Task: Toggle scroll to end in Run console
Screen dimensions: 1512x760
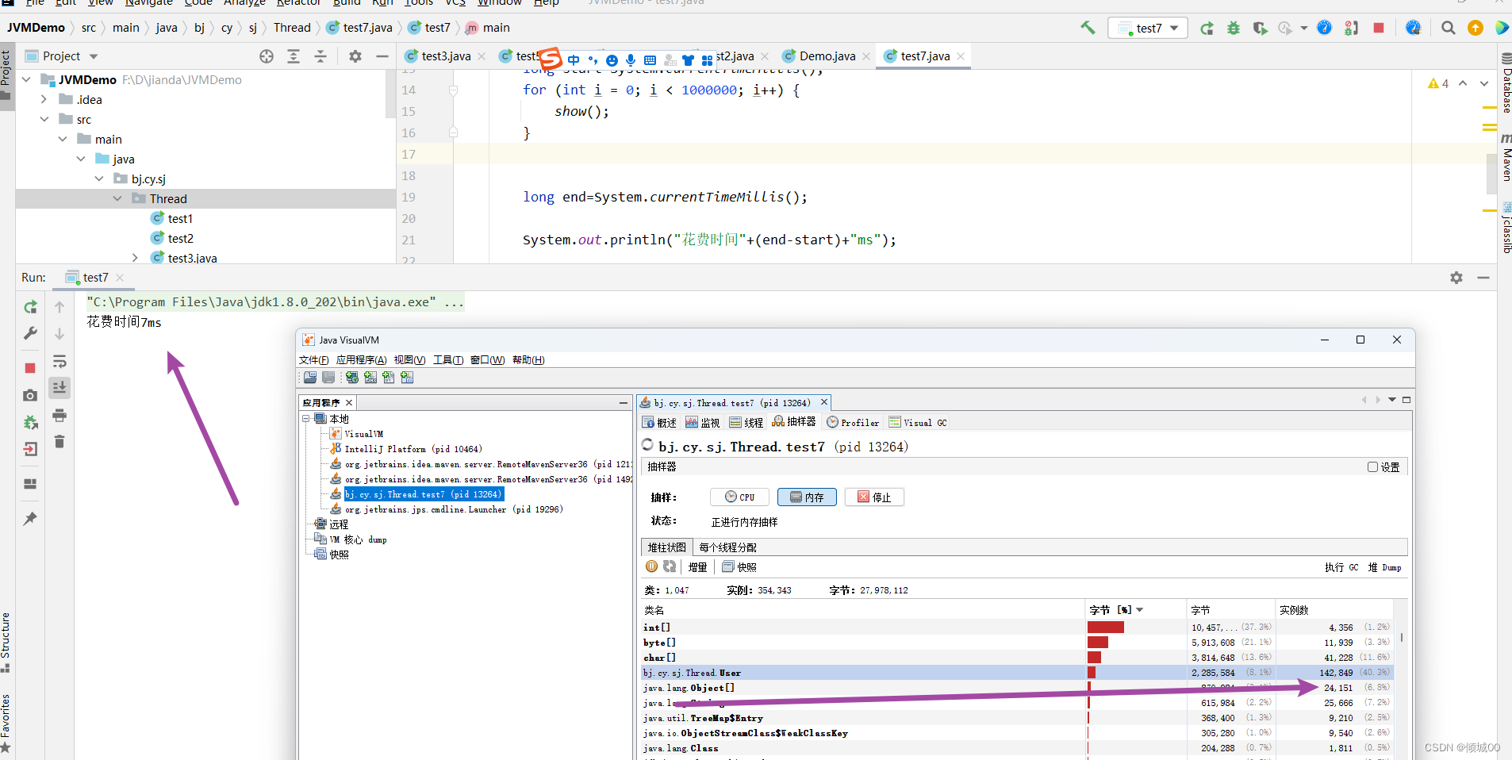Action: [x=59, y=387]
